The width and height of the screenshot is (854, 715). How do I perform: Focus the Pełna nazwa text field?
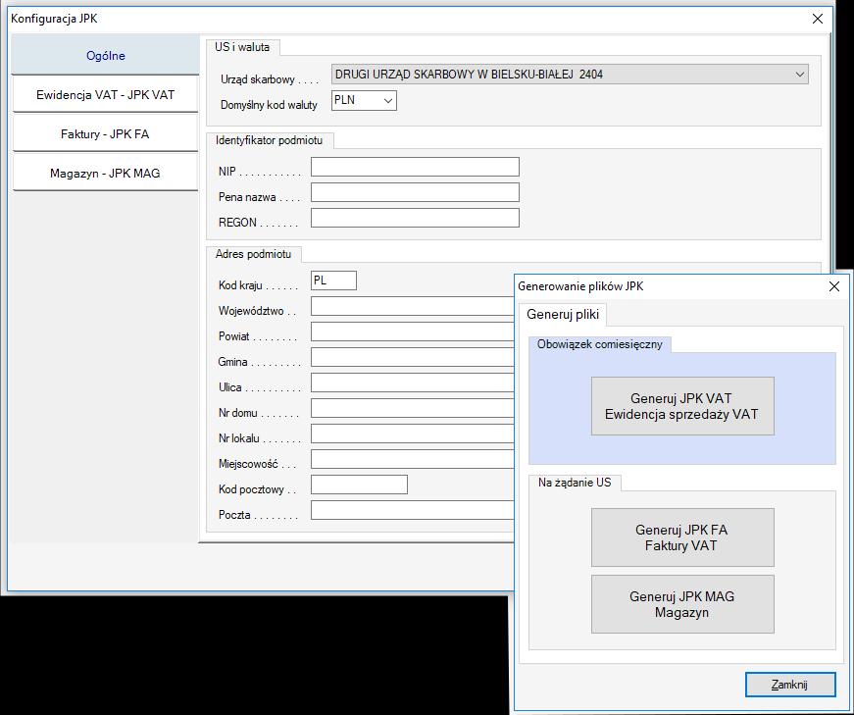415,192
